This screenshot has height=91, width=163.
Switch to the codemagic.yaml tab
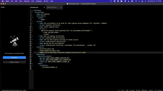34,7
